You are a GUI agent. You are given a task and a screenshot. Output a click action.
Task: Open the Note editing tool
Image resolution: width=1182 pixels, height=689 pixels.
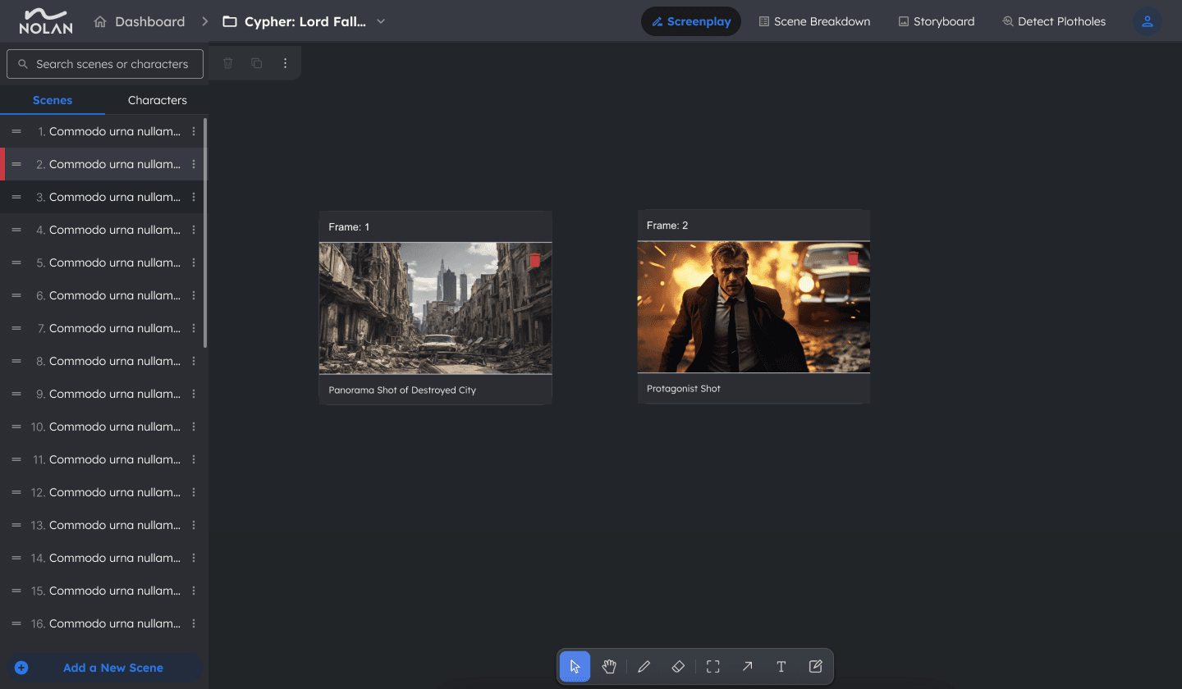tap(815, 666)
